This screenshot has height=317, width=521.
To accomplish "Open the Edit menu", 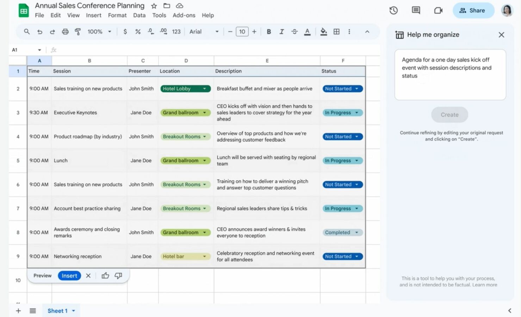I will [x=55, y=15].
